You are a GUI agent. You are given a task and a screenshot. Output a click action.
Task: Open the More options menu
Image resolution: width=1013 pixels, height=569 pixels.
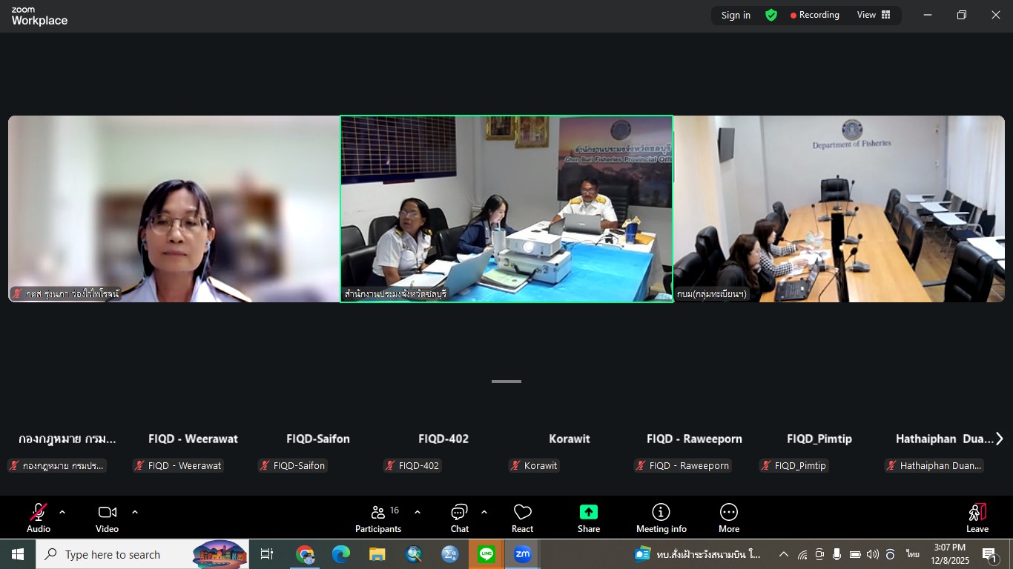[x=728, y=518]
